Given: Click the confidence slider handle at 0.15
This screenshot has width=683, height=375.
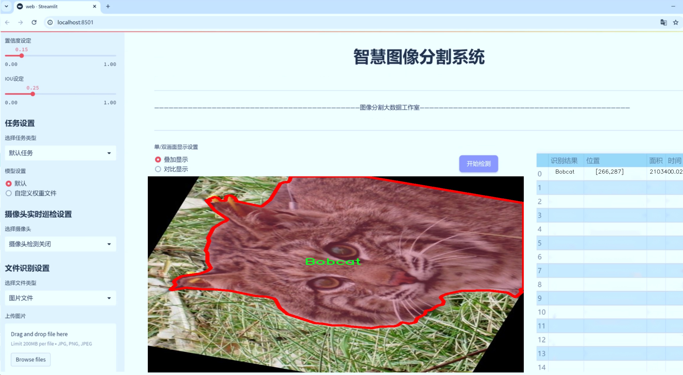Looking at the screenshot, I should 22,56.
